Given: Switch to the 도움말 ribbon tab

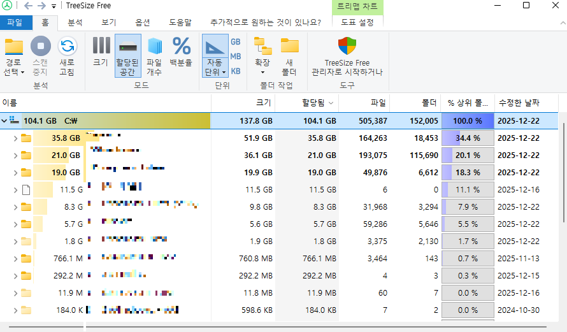Looking at the screenshot, I should coord(180,22).
